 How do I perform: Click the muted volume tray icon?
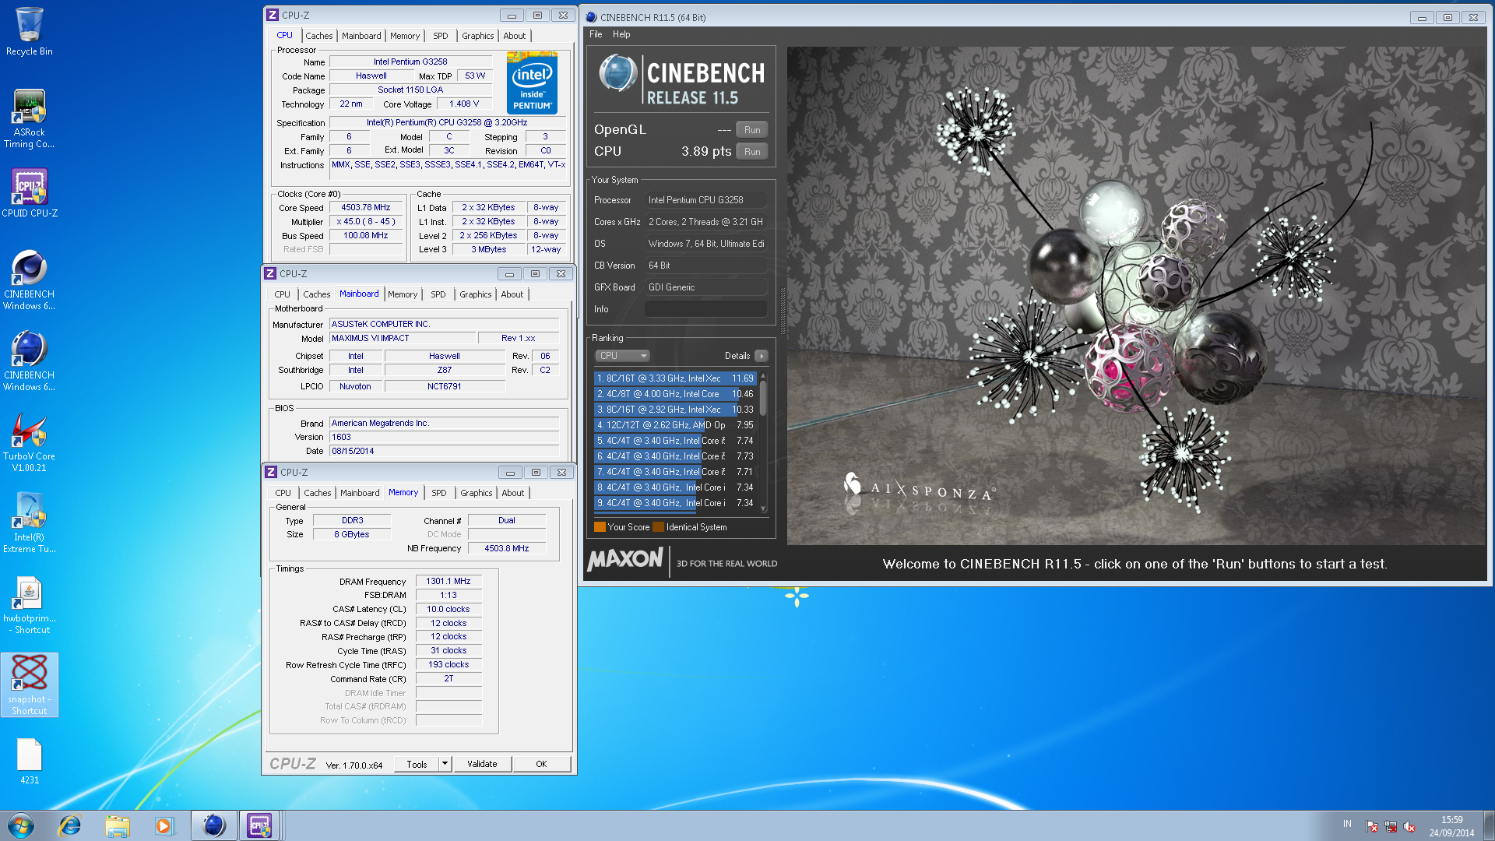point(1409,826)
